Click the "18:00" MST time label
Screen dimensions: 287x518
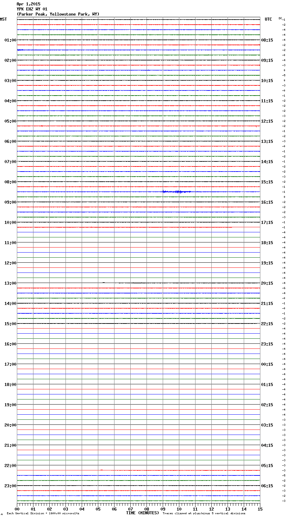click(10, 385)
